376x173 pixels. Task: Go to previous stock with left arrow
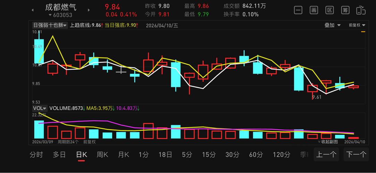(33, 10)
